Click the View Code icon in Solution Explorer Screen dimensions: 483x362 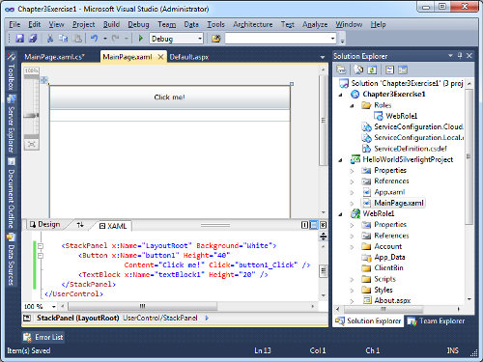pyautogui.click(x=389, y=70)
